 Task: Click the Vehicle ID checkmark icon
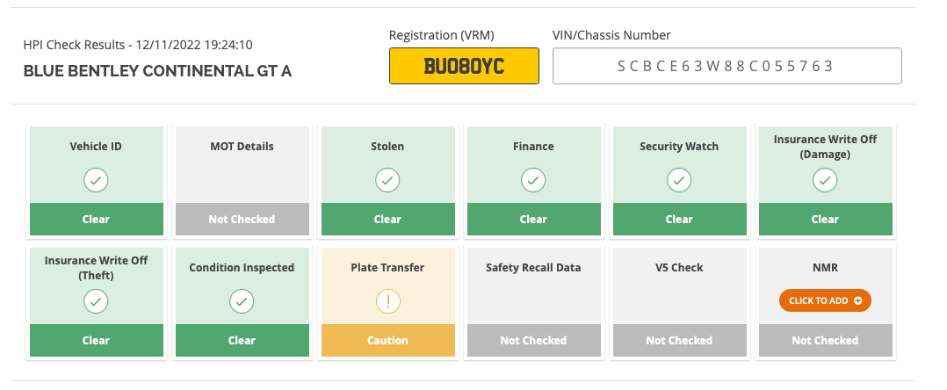click(96, 180)
